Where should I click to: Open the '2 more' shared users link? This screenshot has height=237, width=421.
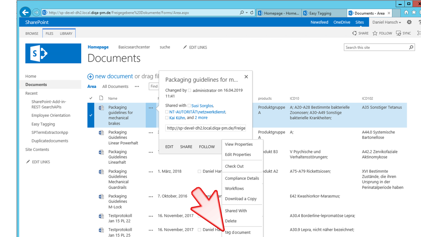(x=201, y=118)
